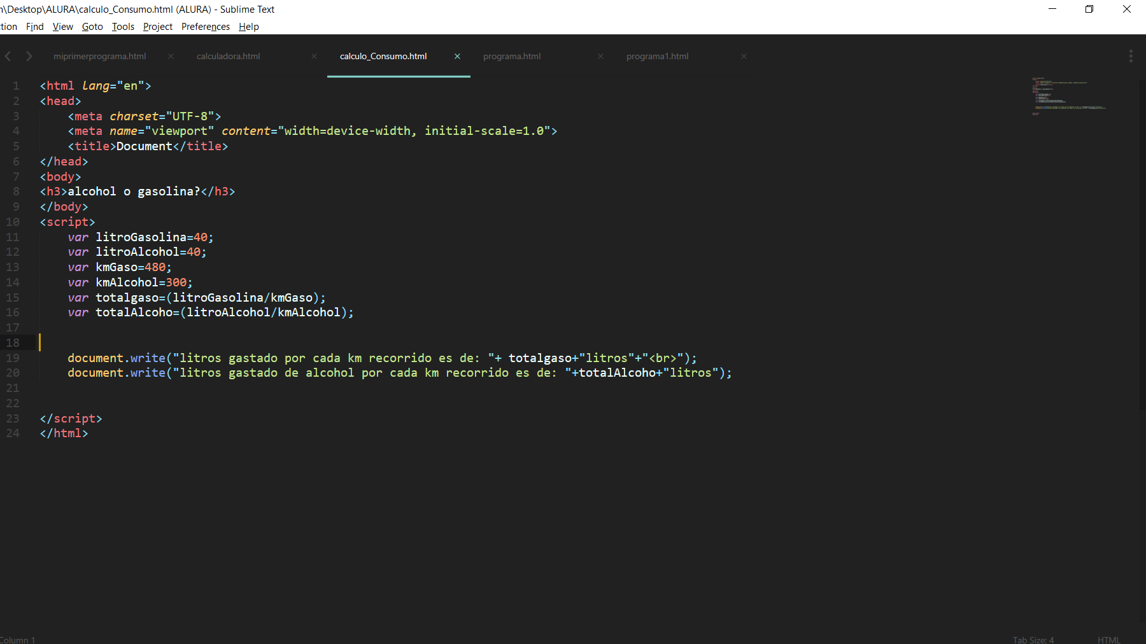Change HTML syntax in status bar
Viewport: 1146px width, 644px height.
(1109, 640)
